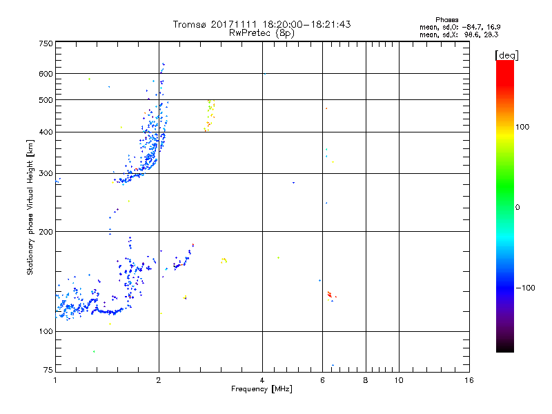Click the 'mean, sd,X: 98.6, 28.3' statistic
This screenshot has height=414, width=552.
click(x=459, y=34)
